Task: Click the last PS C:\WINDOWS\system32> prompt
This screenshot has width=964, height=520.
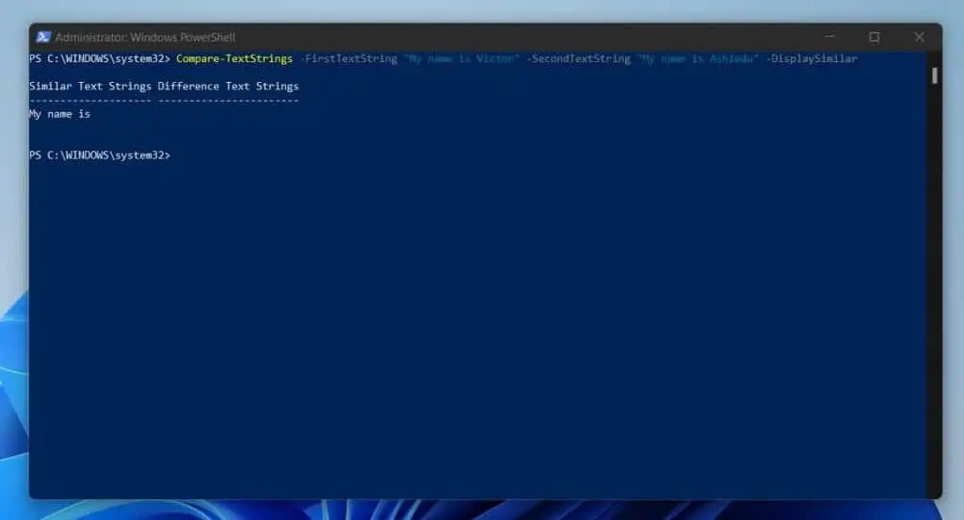Action: pyautogui.click(x=100, y=155)
